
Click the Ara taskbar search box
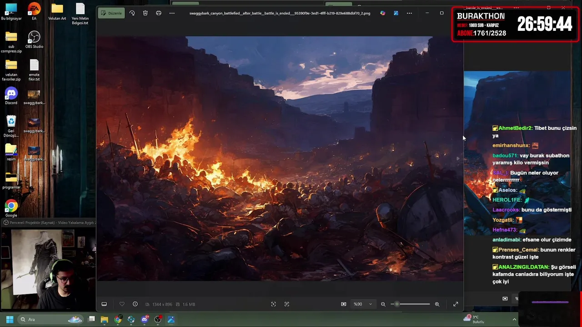click(50, 320)
